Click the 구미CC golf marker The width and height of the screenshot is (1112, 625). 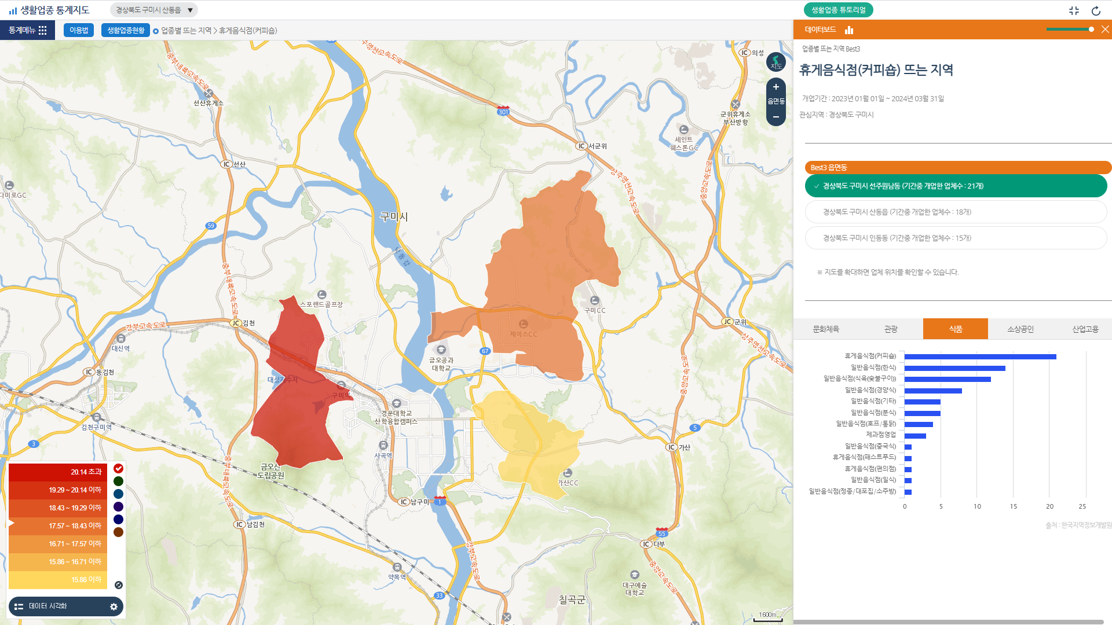pyautogui.click(x=595, y=300)
